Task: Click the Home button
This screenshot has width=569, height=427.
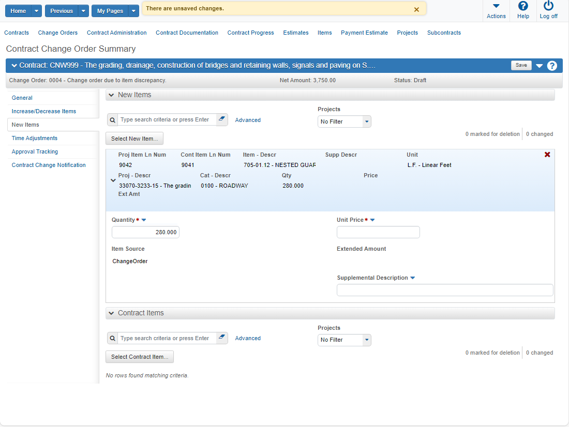Action: pos(18,11)
